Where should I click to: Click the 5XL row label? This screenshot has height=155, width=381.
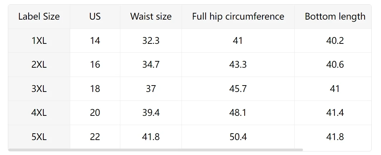pyautogui.click(x=39, y=137)
